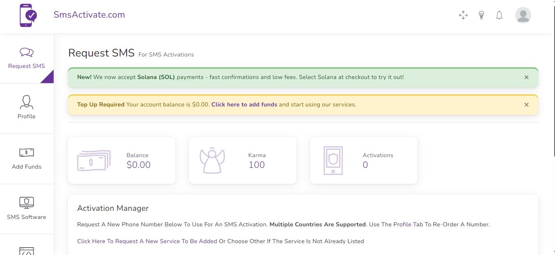Click the 'Karma' card label
The height and width of the screenshot is (255, 555).
coord(257,155)
